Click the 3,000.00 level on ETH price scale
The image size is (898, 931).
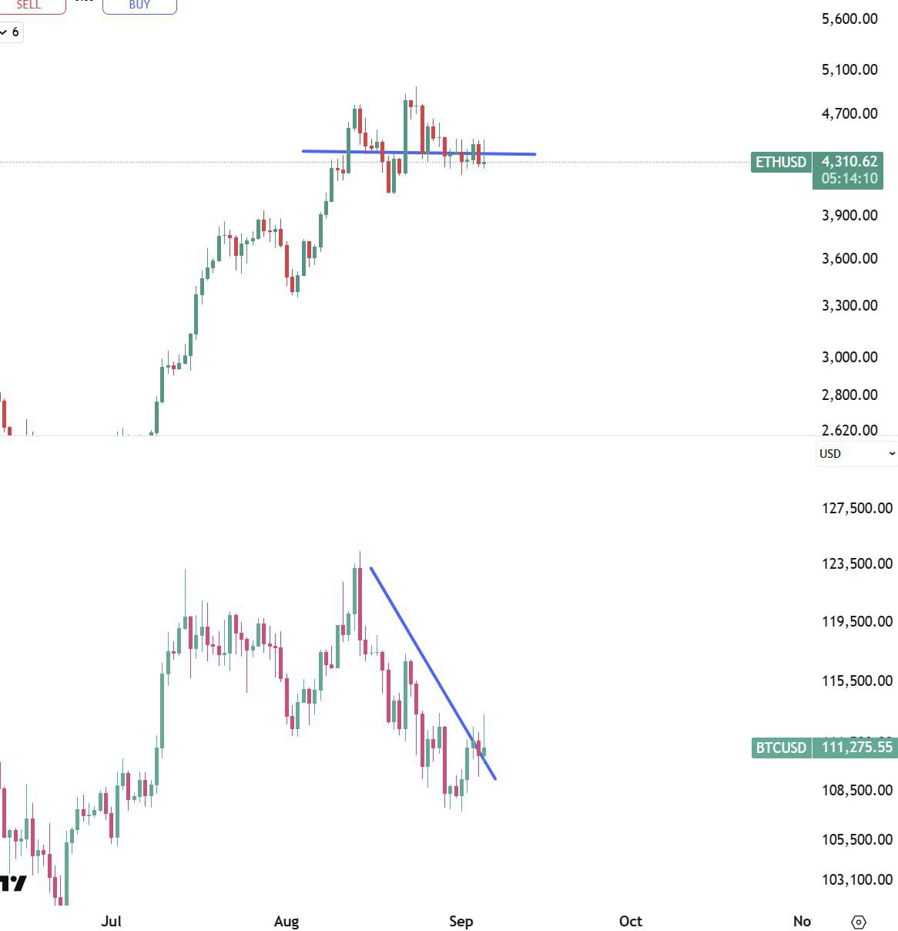pyautogui.click(x=849, y=357)
